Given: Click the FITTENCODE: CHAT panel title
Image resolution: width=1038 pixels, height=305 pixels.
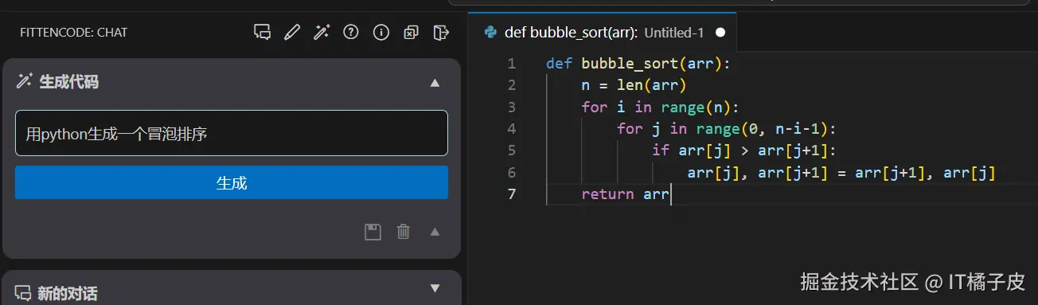Looking at the screenshot, I should [74, 33].
